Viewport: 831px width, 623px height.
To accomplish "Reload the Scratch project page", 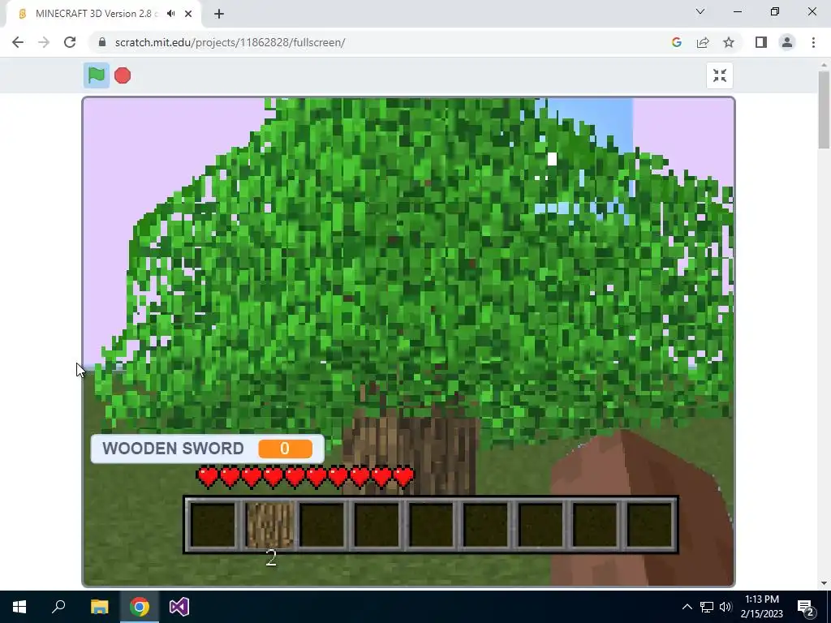I will point(70,42).
